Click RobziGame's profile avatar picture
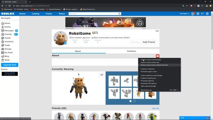 click(x=61, y=38)
